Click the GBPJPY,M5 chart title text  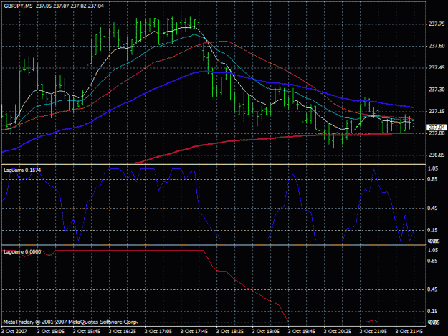[18, 6]
